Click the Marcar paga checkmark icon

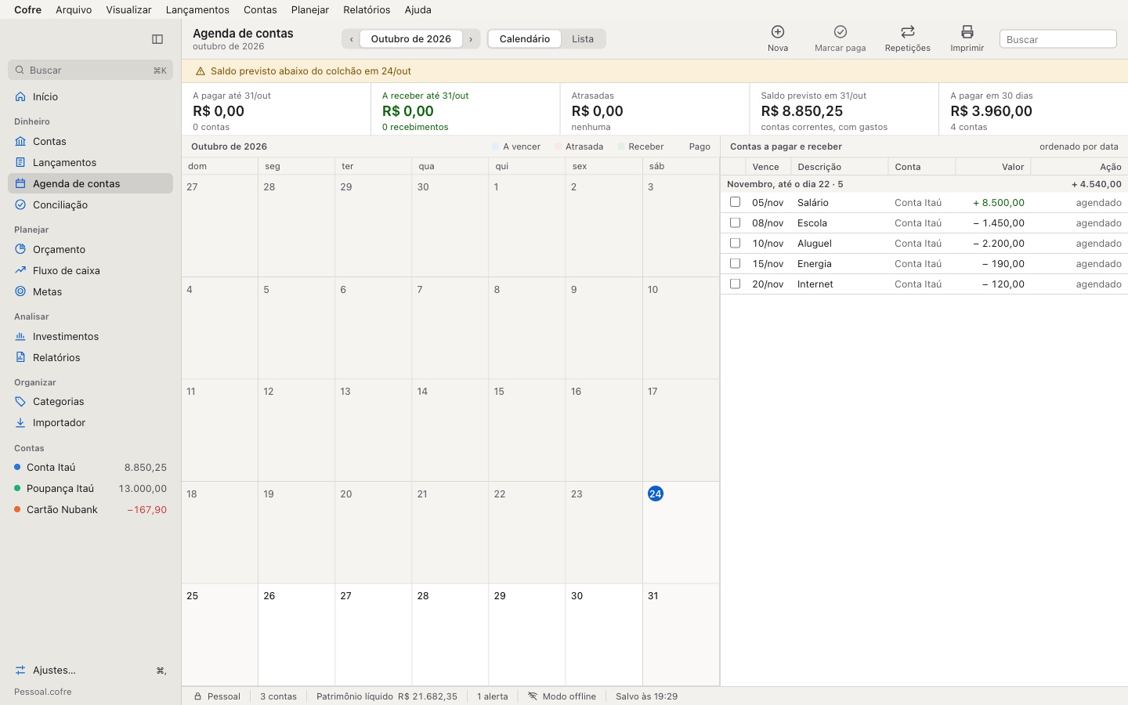pos(841,32)
